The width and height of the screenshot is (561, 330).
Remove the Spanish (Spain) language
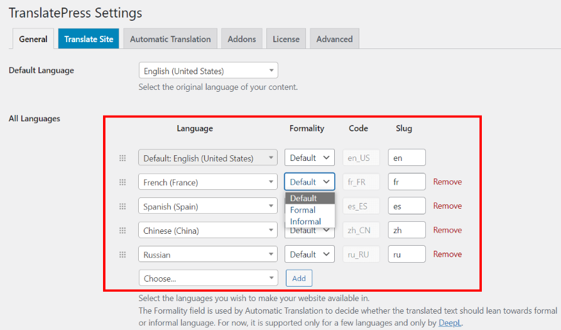[447, 206]
